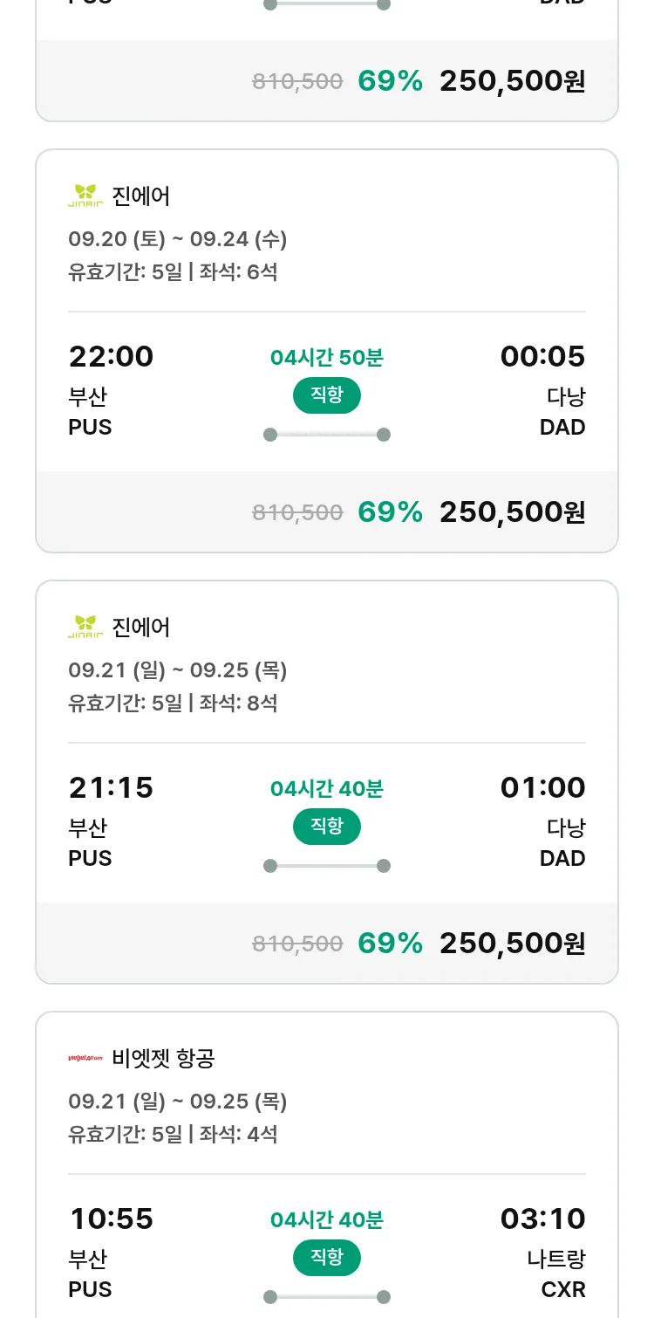Tap the 직항 badge on the 22:00 flight

[x=327, y=395]
